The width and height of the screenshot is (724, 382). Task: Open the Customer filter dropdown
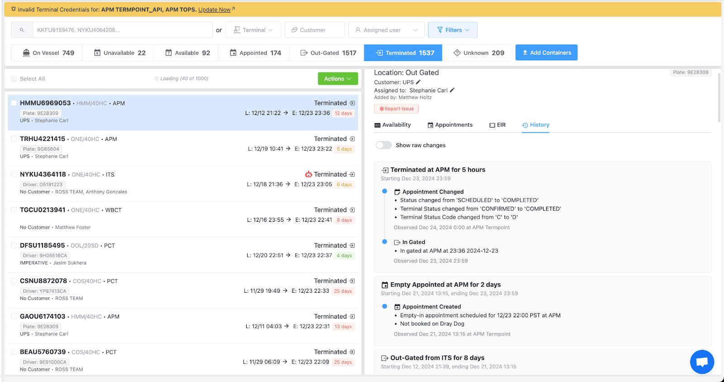[x=315, y=30]
